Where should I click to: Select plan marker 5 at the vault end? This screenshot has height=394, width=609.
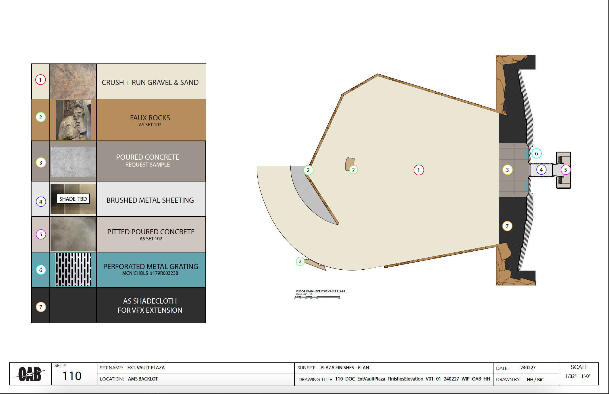566,170
